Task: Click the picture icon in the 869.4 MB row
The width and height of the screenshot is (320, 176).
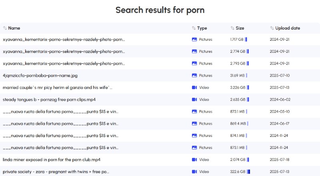Action: pyautogui.click(x=194, y=124)
